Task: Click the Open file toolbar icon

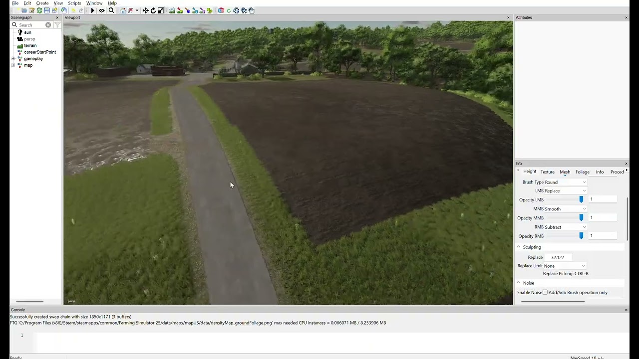Action: click(24, 10)
